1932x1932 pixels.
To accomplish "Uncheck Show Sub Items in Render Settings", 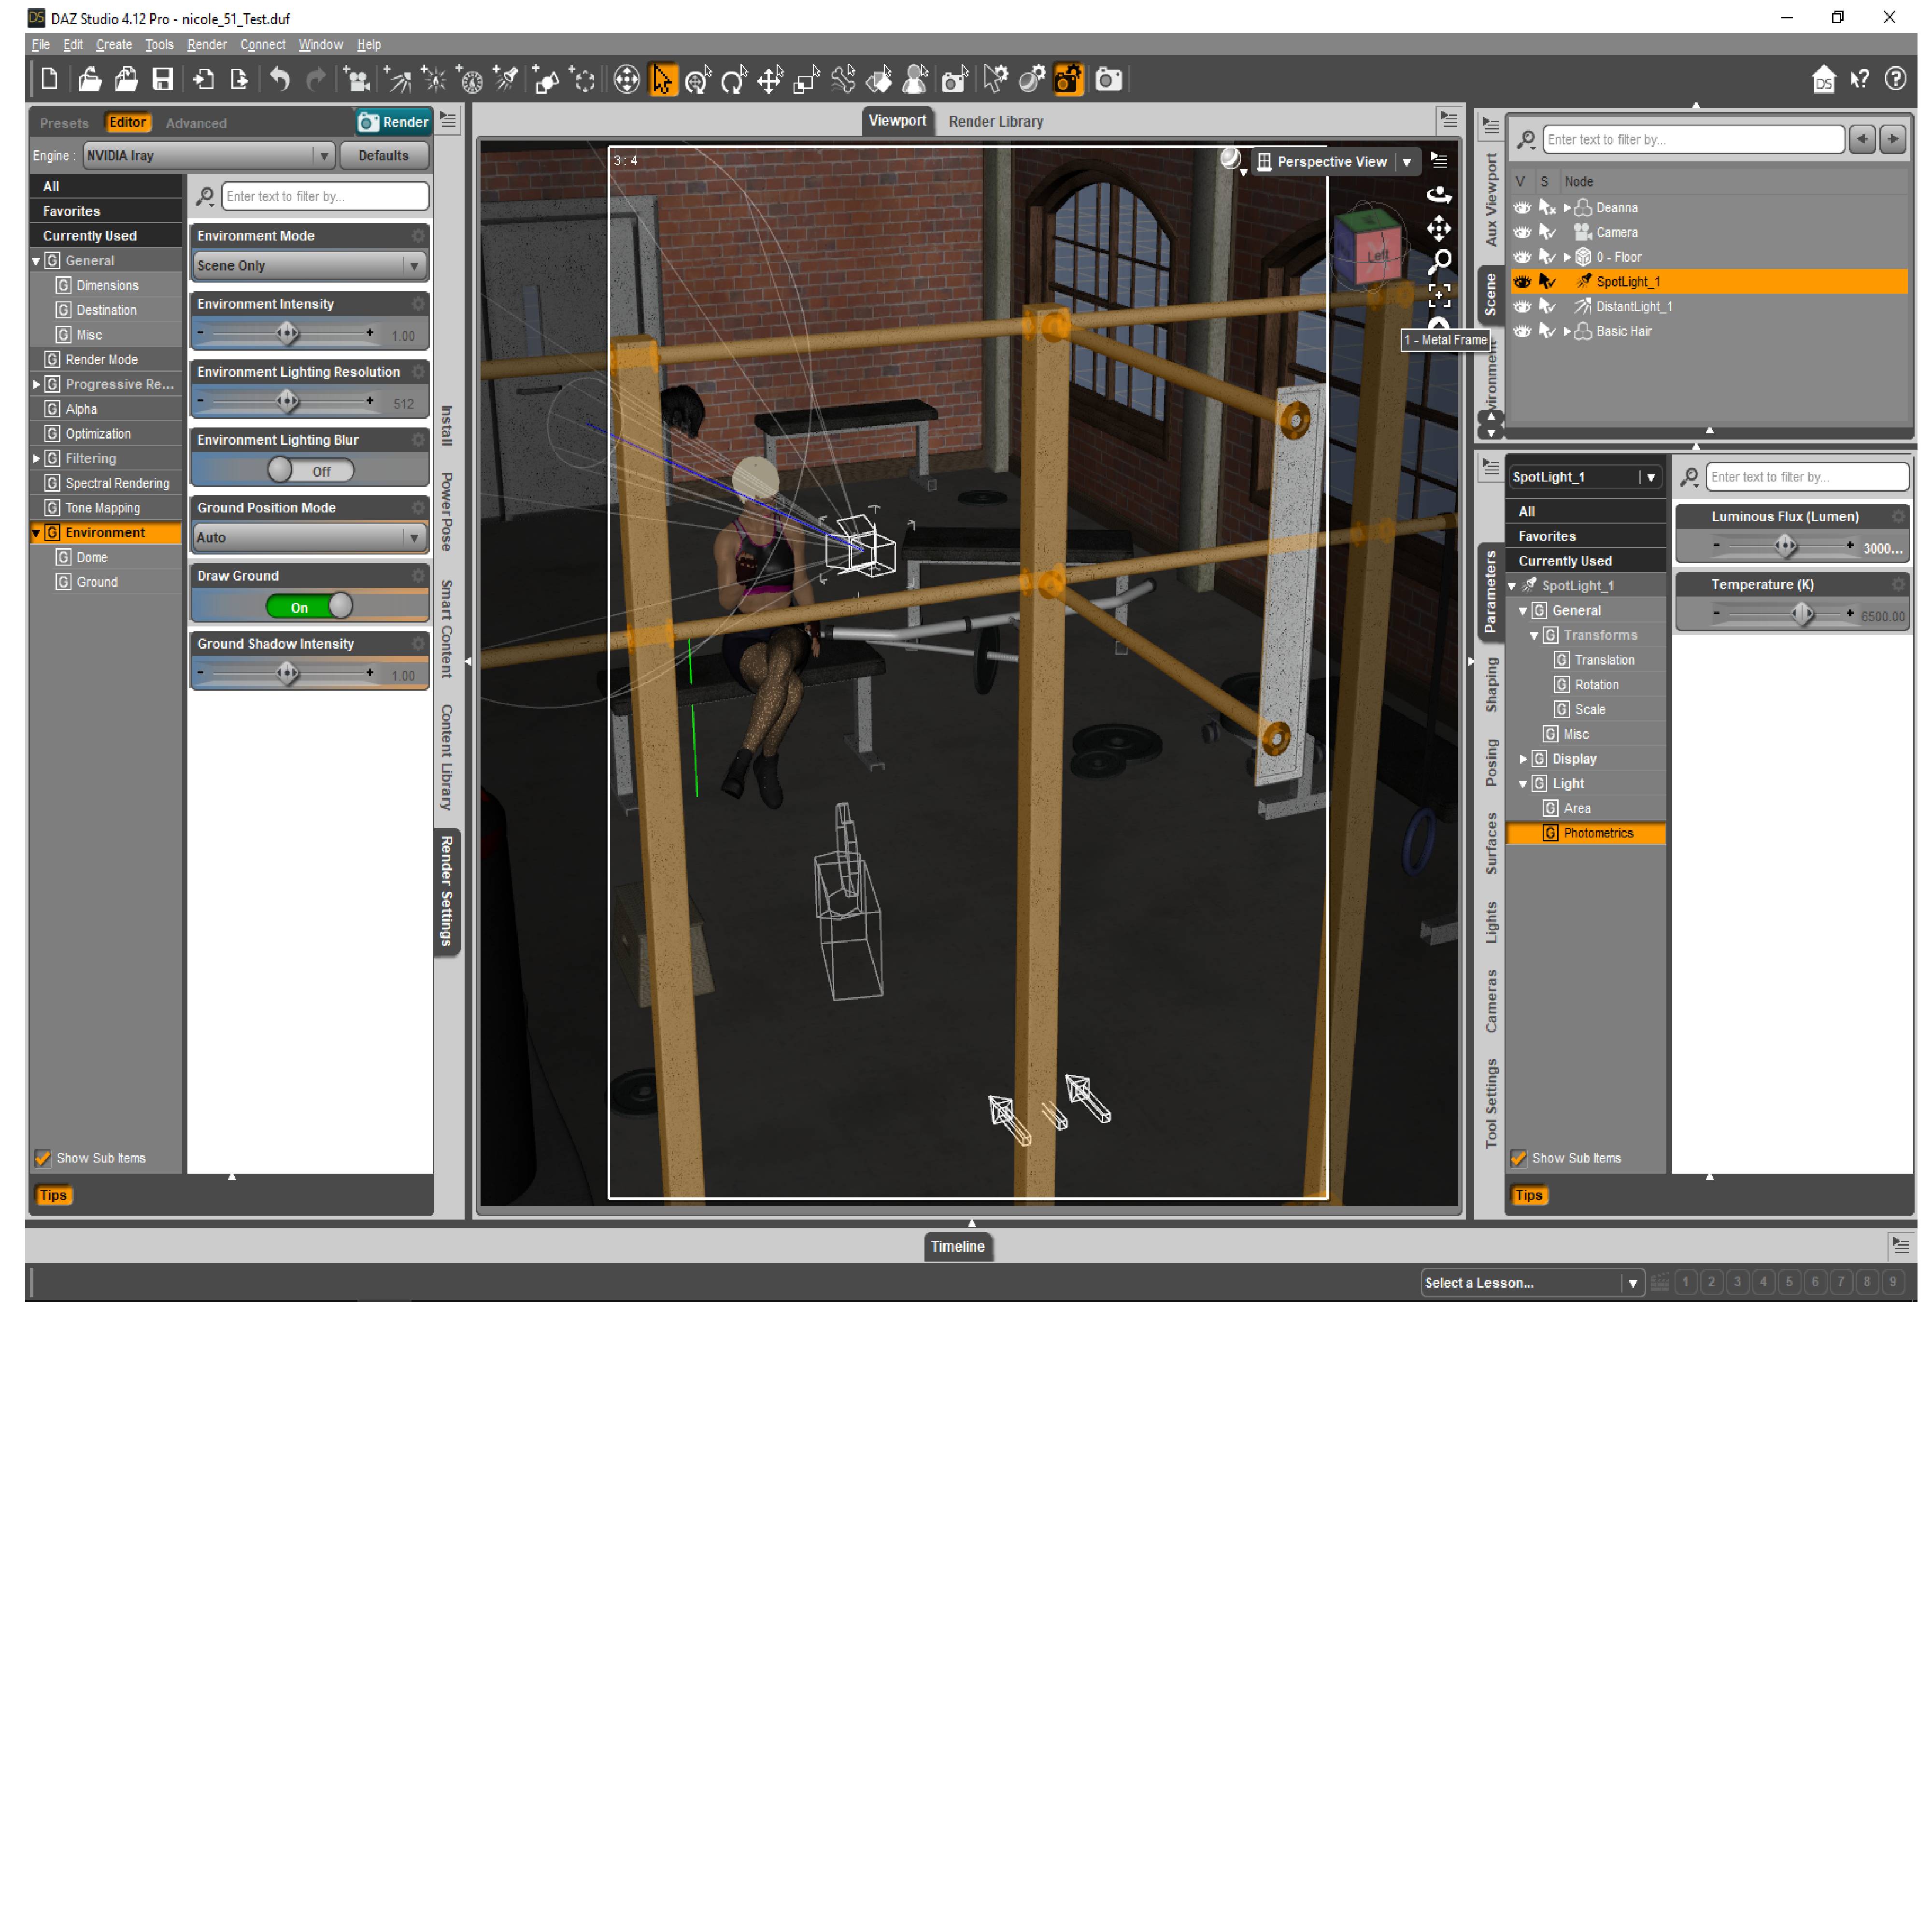I will coord(43,1158).
